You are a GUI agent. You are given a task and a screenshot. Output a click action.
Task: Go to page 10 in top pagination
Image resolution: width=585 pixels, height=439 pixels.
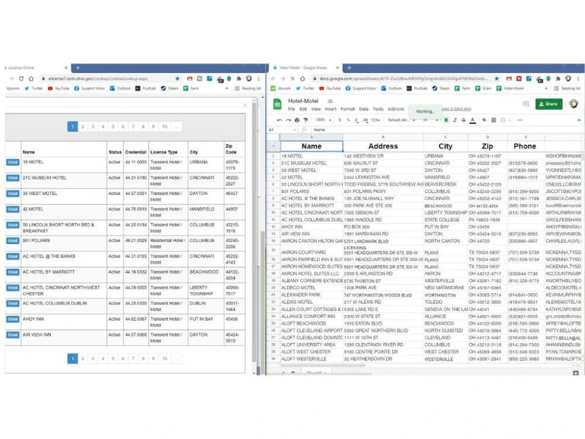coord(164,126)
